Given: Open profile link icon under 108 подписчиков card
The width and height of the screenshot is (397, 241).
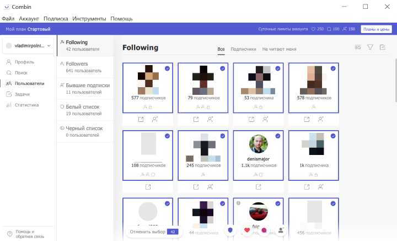Looking at the screenshot, I should click(148, 187).
